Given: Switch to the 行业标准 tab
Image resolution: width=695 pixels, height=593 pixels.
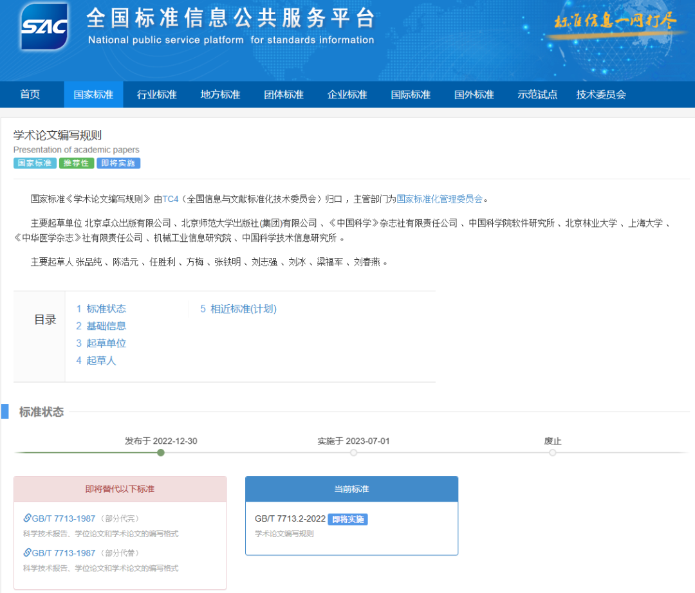Looking at the screenshot, I should pyautogui.click(x=156, y=95).
